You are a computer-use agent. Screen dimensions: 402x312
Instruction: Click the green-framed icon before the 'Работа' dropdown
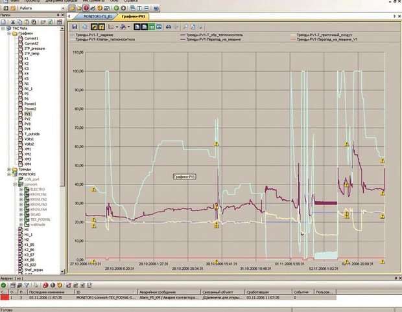pyautogui.click(x=6, y=8)
